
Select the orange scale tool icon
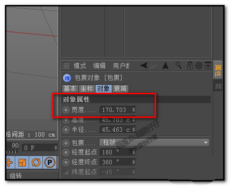coord(22,162)
